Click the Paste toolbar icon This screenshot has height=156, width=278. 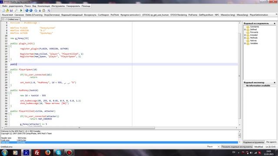point(44,10)
